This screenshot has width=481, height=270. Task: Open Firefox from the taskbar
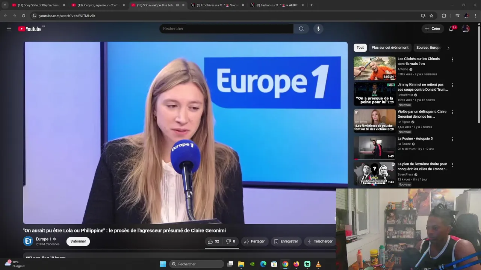[x=296, y=264]
